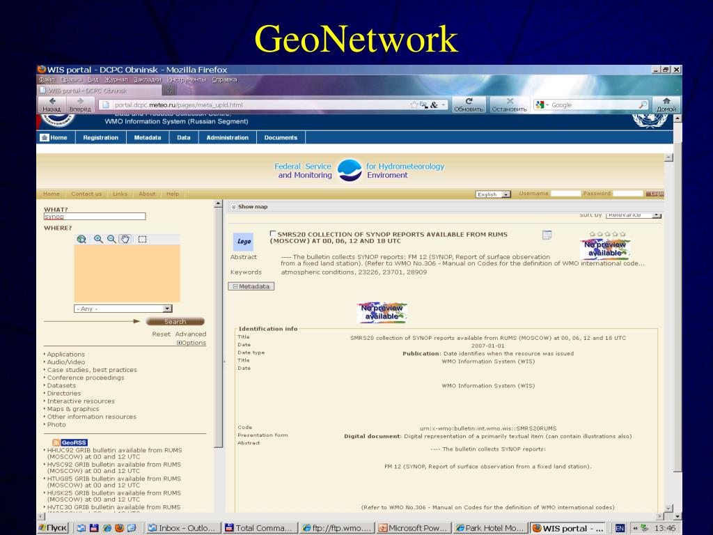Viewport: 713px width, 535px height.
Task: Select the zoom in map tool
Action: click(98, 240)
